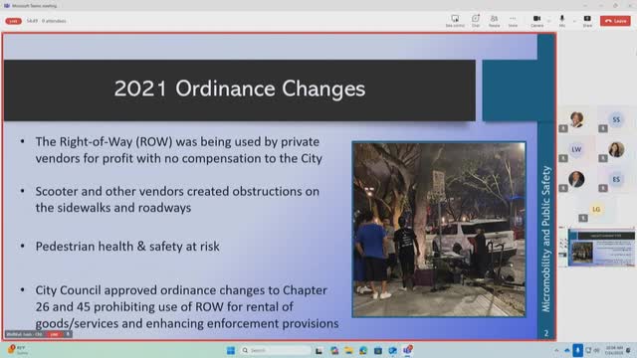Open the More actions menu
The width and height of the screenshot is (637, 358).
click(x=513, y=21)
